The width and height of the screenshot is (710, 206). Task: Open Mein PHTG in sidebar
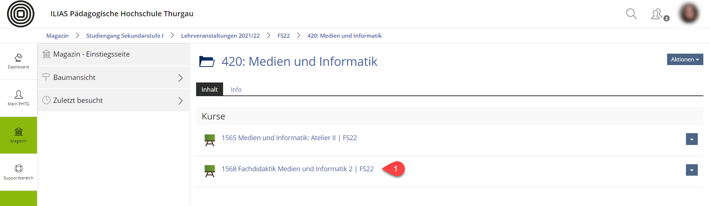coord(18,98)
